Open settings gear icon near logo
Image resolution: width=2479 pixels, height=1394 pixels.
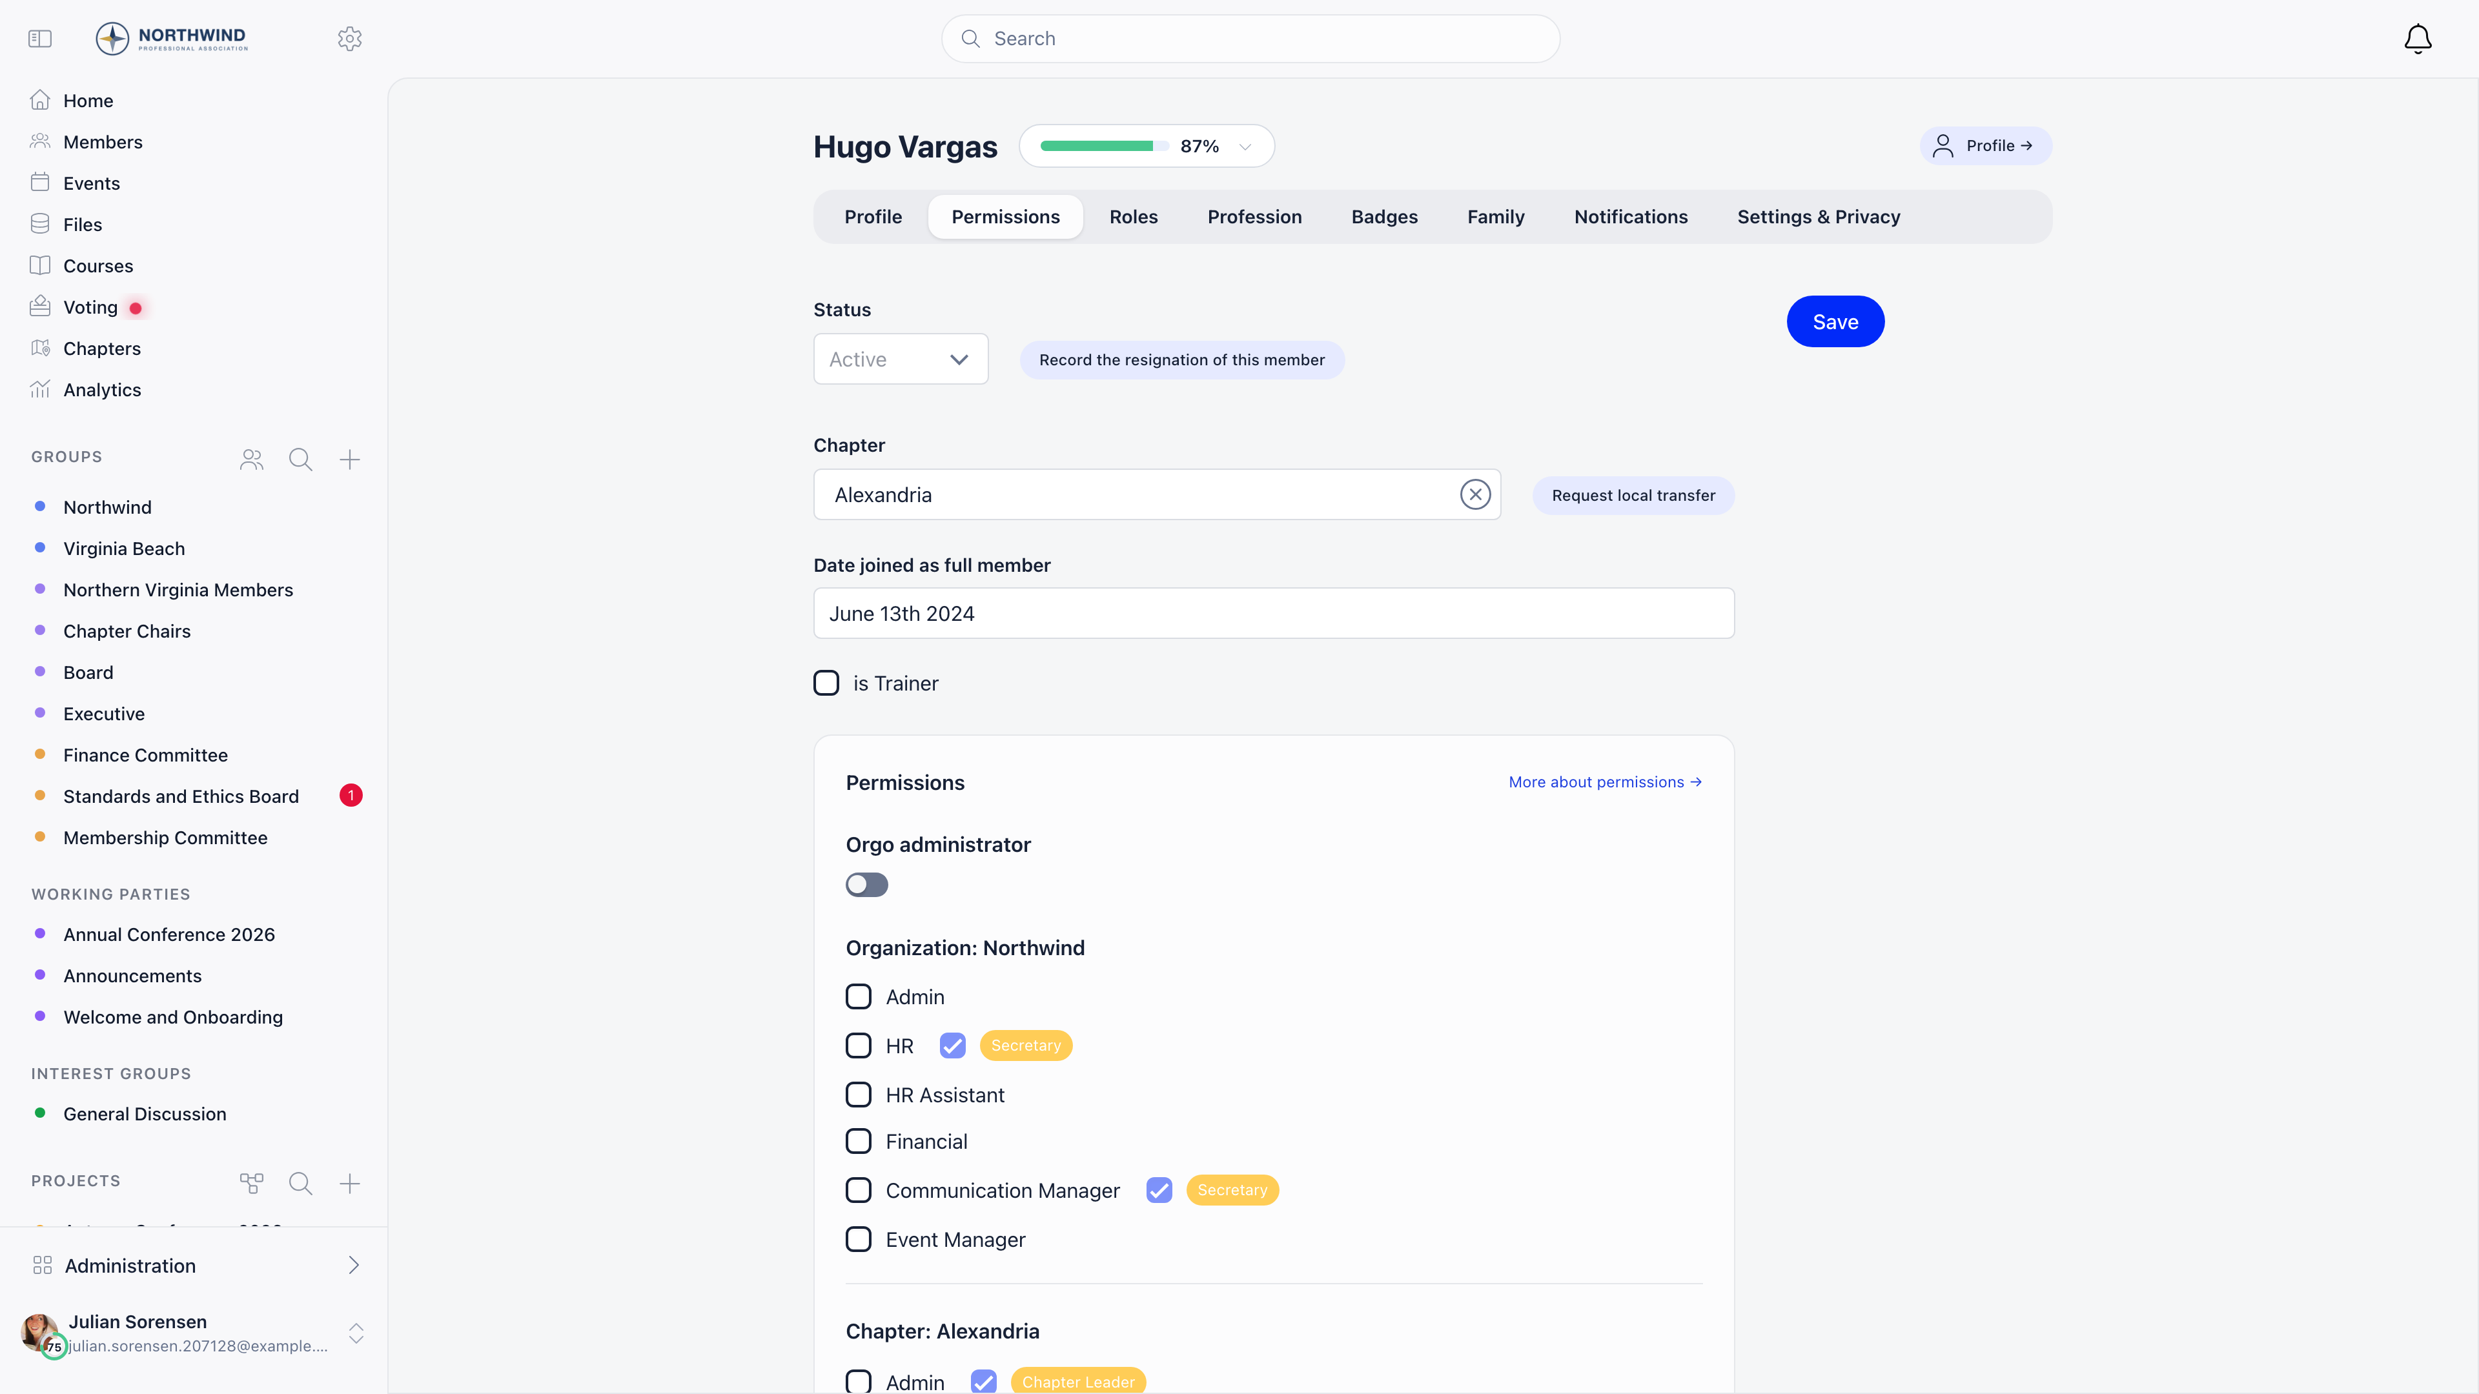pos(349,39)
